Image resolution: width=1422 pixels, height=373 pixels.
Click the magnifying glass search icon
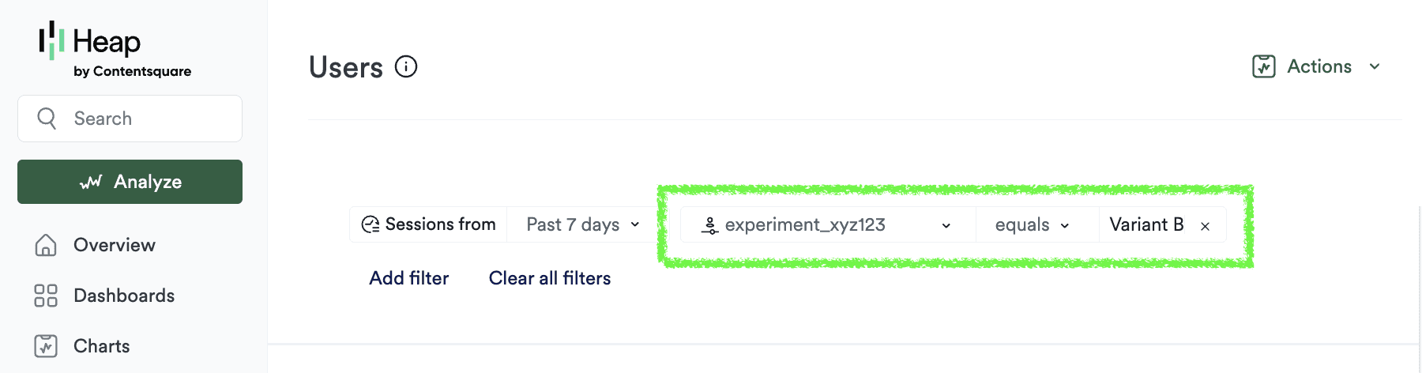point(47,119)
